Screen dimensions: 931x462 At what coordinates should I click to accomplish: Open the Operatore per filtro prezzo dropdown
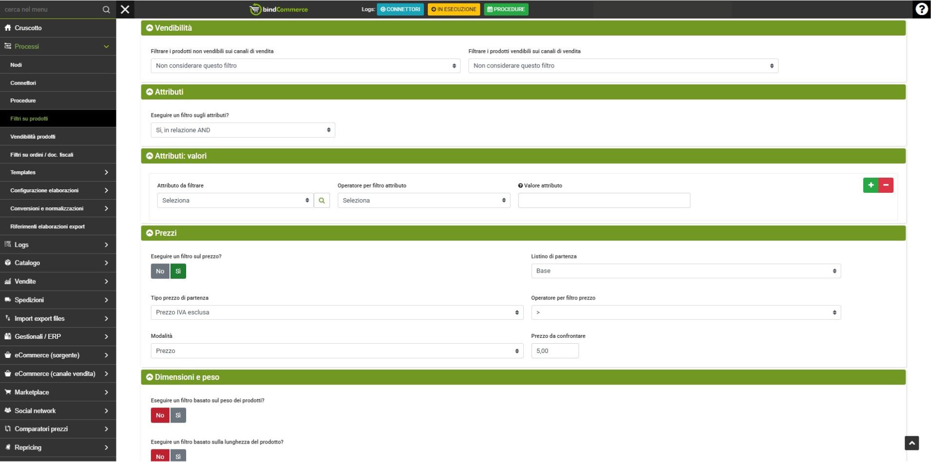pos(685,313)
